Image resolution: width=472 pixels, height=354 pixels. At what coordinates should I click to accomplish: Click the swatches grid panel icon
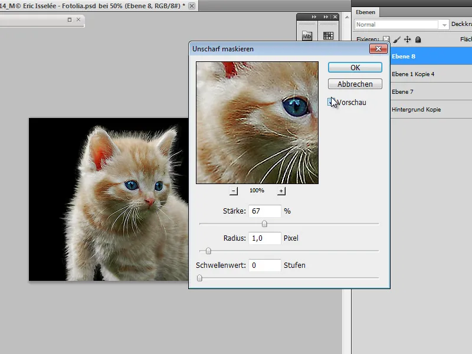329,35
